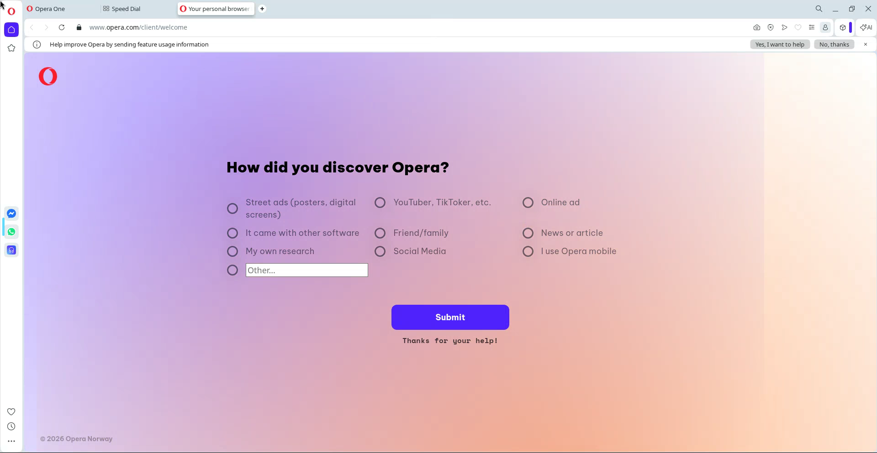Open Messenger from the sidebar
The image size is (877, 453).
(11, 213)
